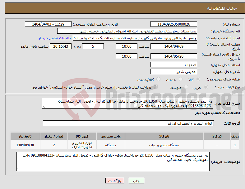Select the خدمت radio button

coord(181,79)
